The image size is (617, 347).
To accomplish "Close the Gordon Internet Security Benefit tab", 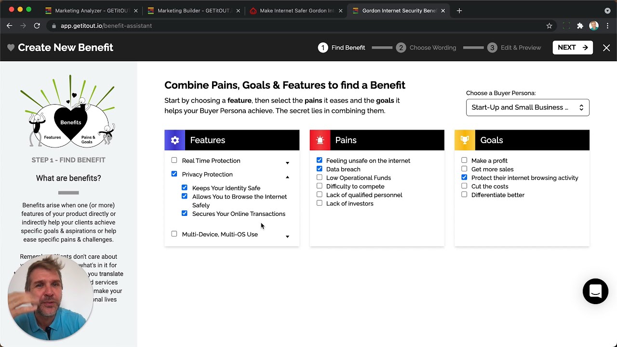I will pyautogui.click(x=443, y=11).
